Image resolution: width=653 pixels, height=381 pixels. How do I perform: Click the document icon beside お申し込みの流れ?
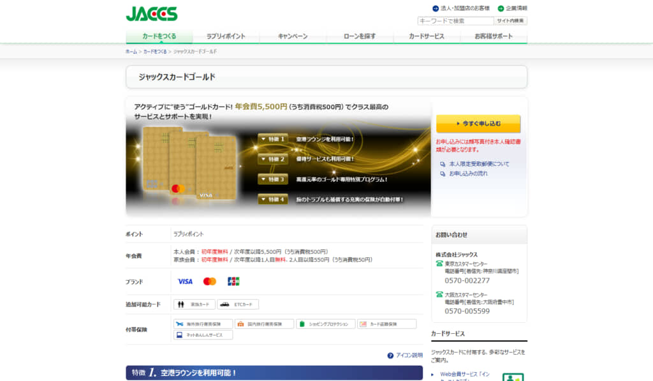[443, 174]
